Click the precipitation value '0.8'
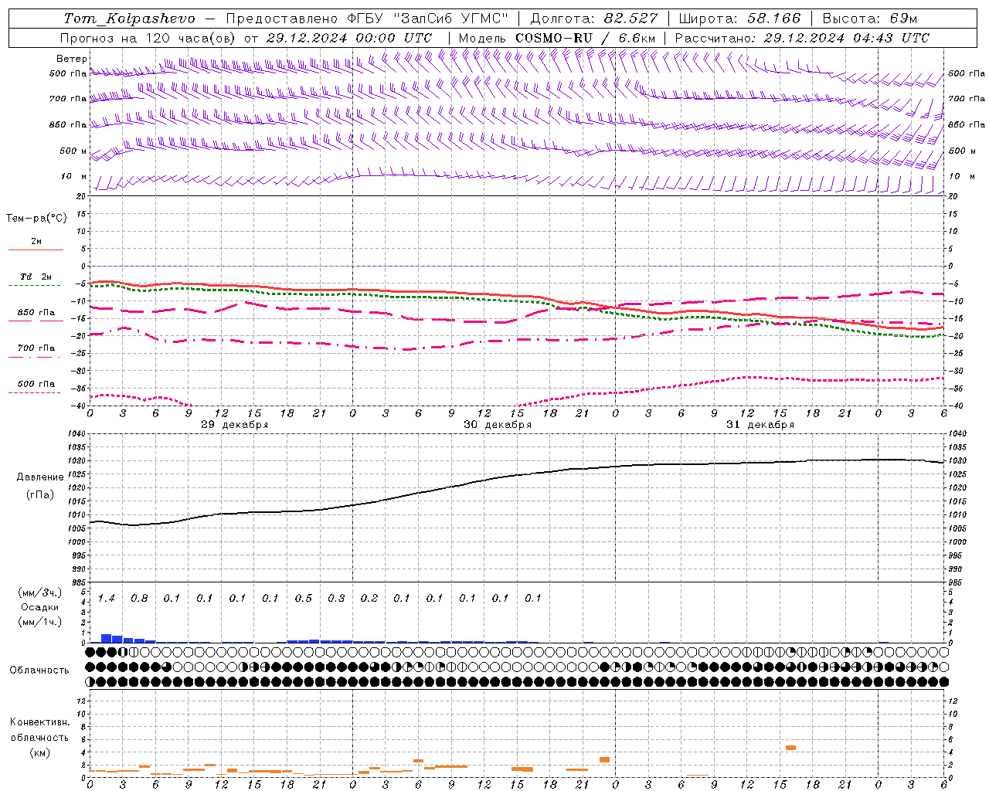This screenshot has height=791, width=989. tap(139, 599)
